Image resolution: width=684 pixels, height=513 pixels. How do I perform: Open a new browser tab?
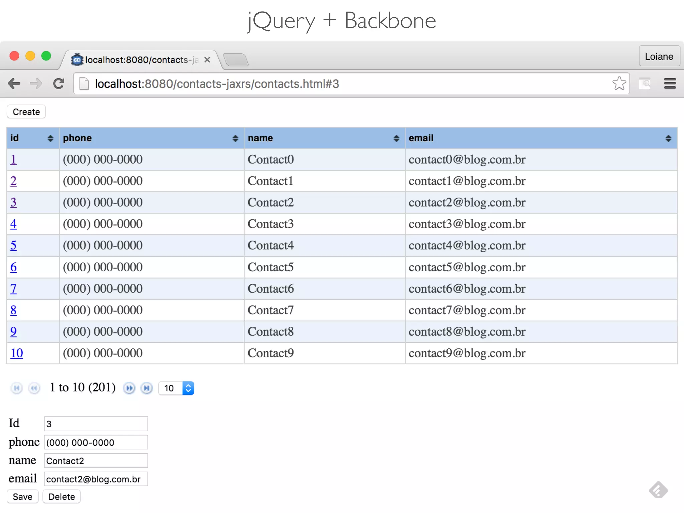click(236, 60)
